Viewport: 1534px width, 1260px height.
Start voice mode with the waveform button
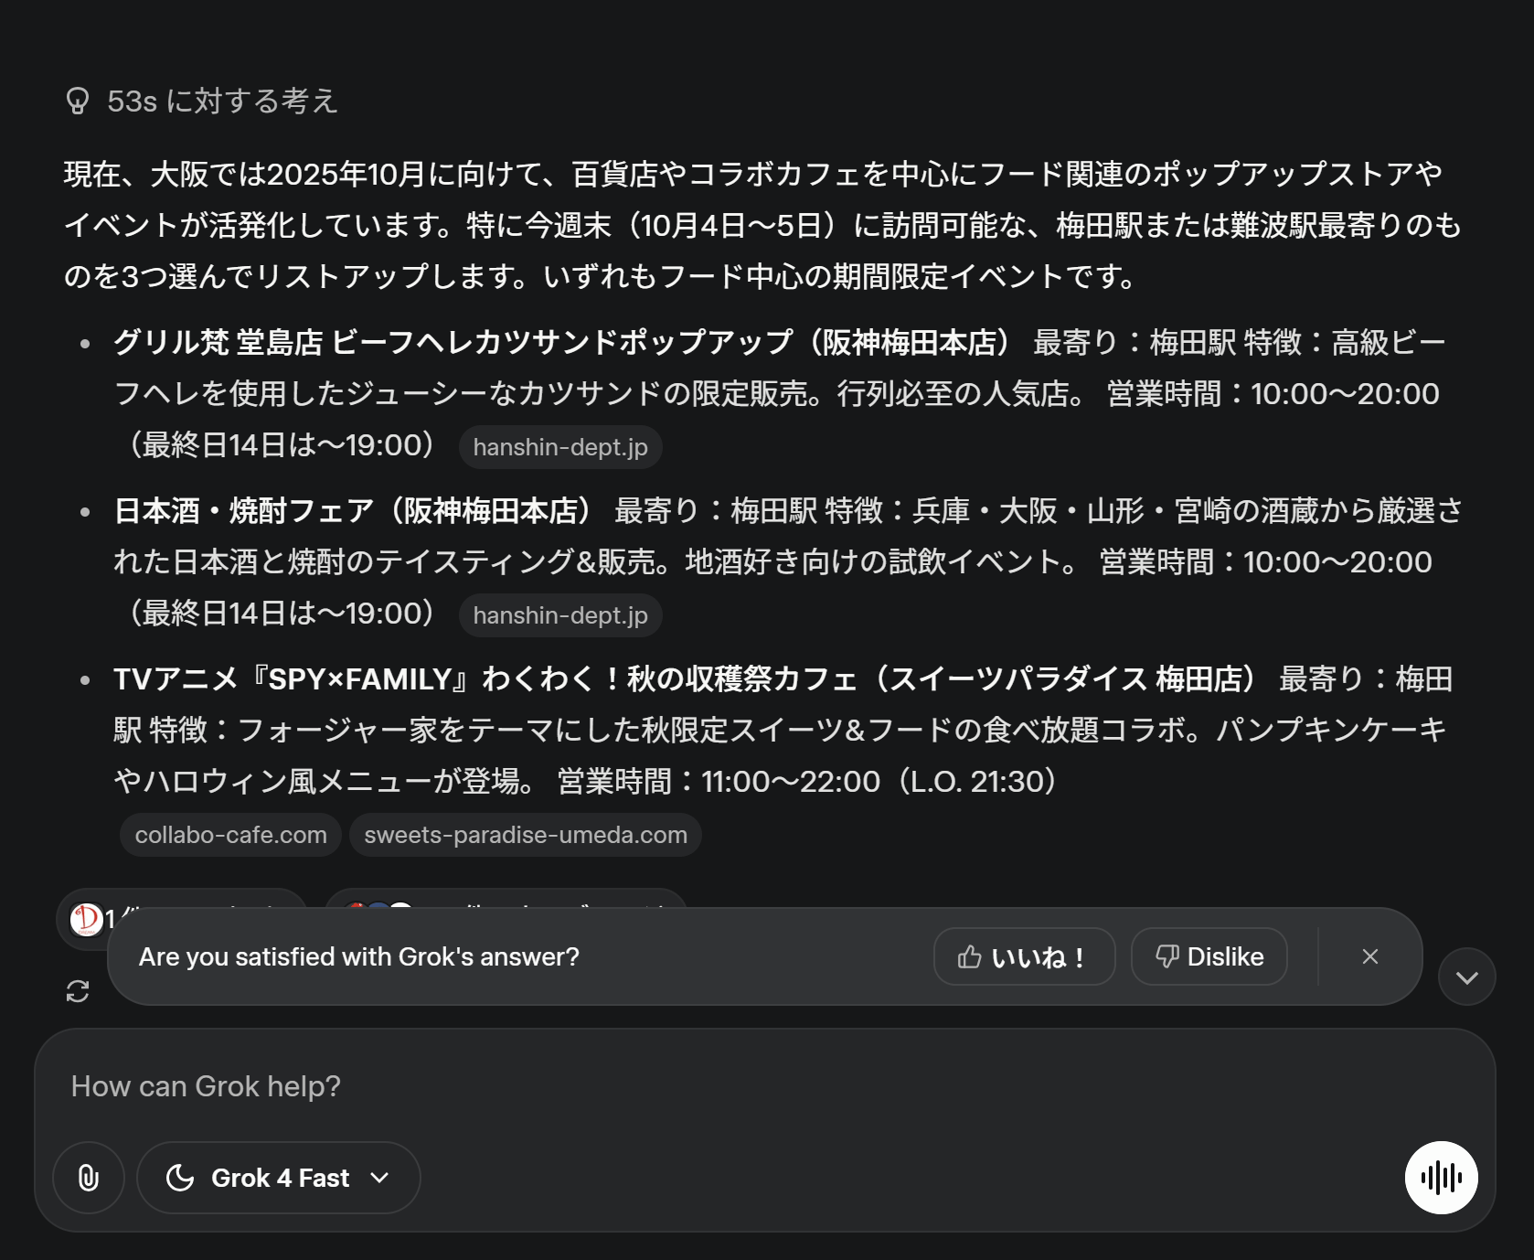1441,1178
